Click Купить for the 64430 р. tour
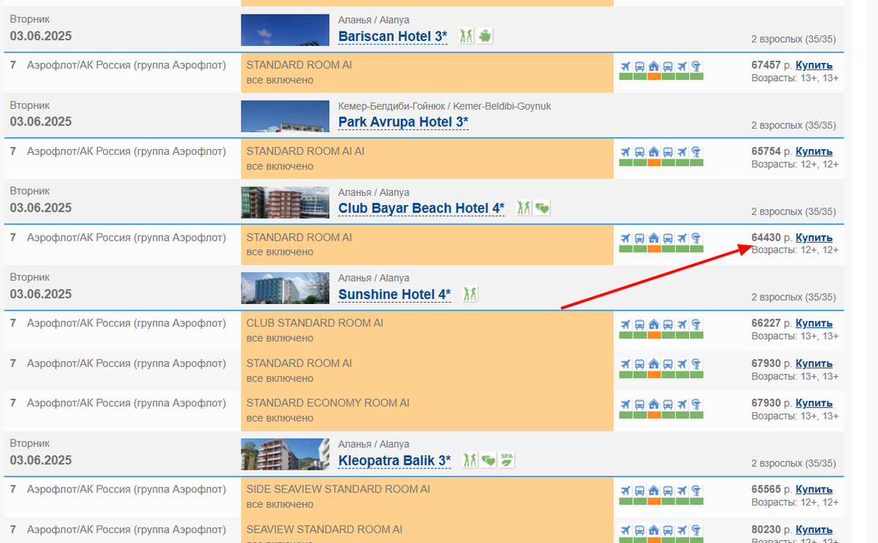Screen dimensions: 878x543 tap(814, 238)
